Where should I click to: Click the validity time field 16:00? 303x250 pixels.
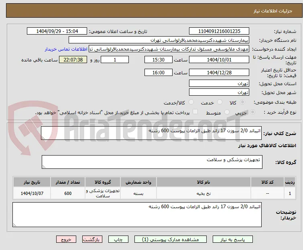click(x=159, y=73)
